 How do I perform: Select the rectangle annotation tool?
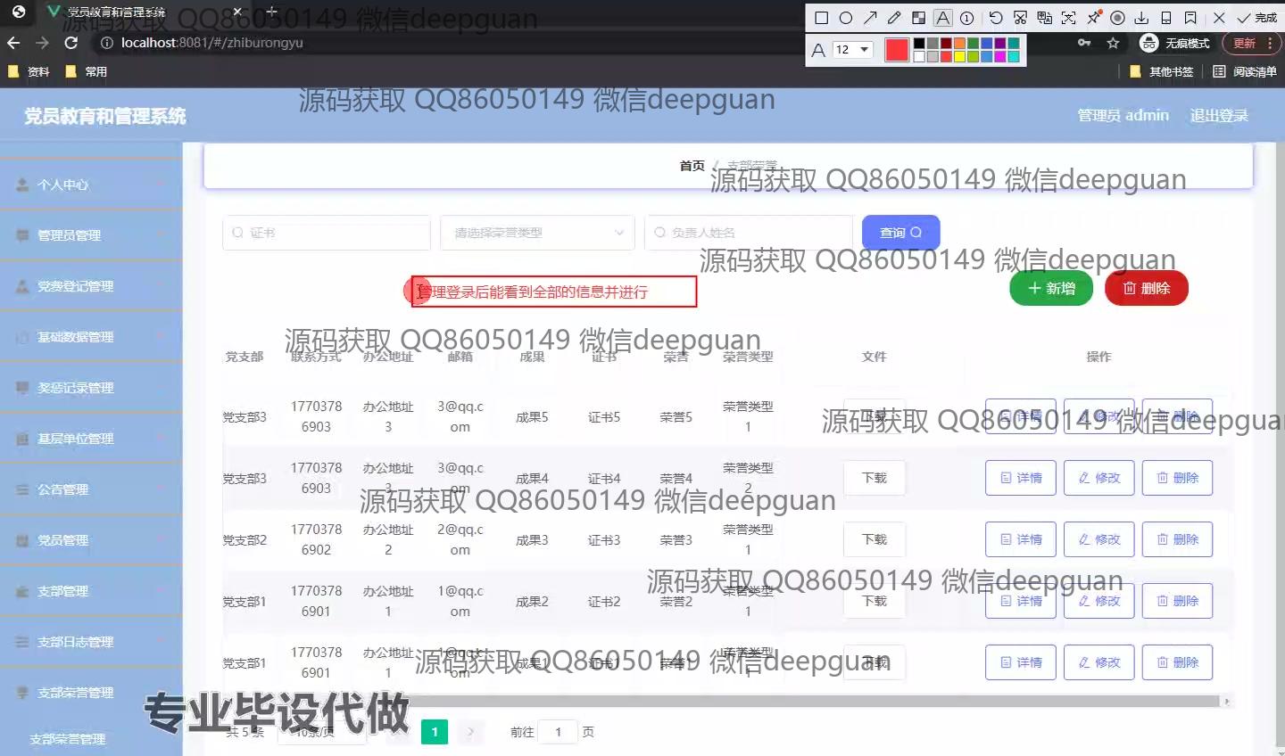point(822,18)
